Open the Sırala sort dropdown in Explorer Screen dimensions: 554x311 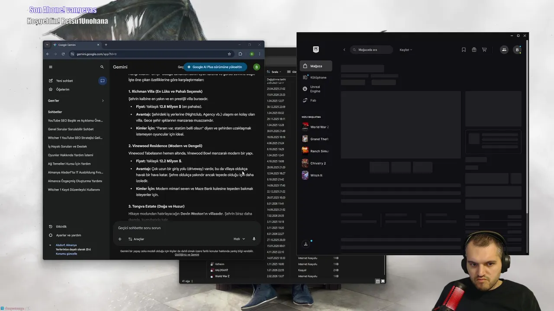point(274,72)
